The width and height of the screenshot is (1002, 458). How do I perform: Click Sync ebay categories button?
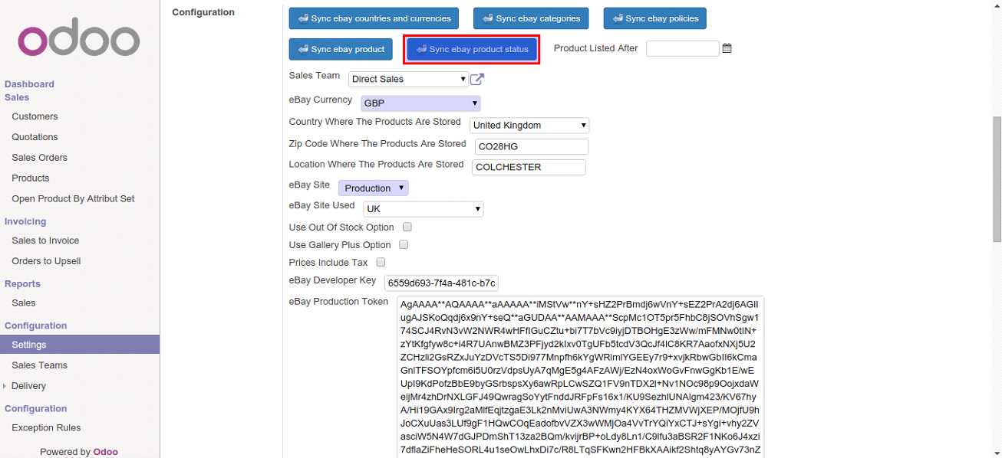coord(531,18)
